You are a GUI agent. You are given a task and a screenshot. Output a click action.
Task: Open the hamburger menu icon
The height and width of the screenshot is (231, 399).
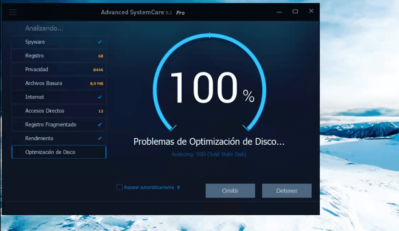[13, 12]
